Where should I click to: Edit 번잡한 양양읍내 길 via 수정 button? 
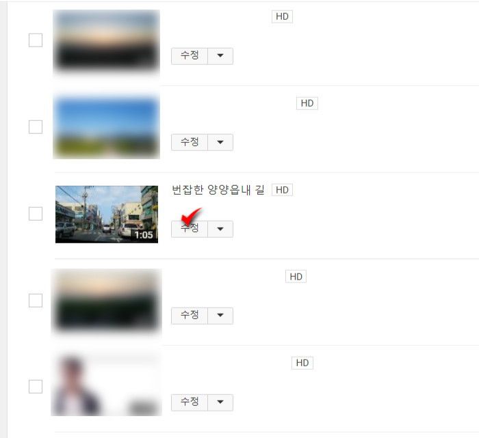[190, 229]
